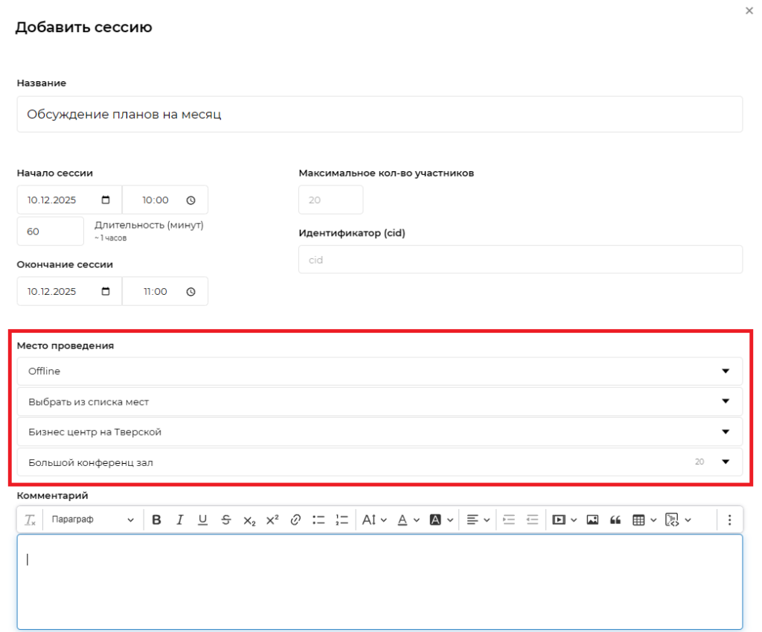Toggle underline formatting in the toolbar

click(202, 520)
